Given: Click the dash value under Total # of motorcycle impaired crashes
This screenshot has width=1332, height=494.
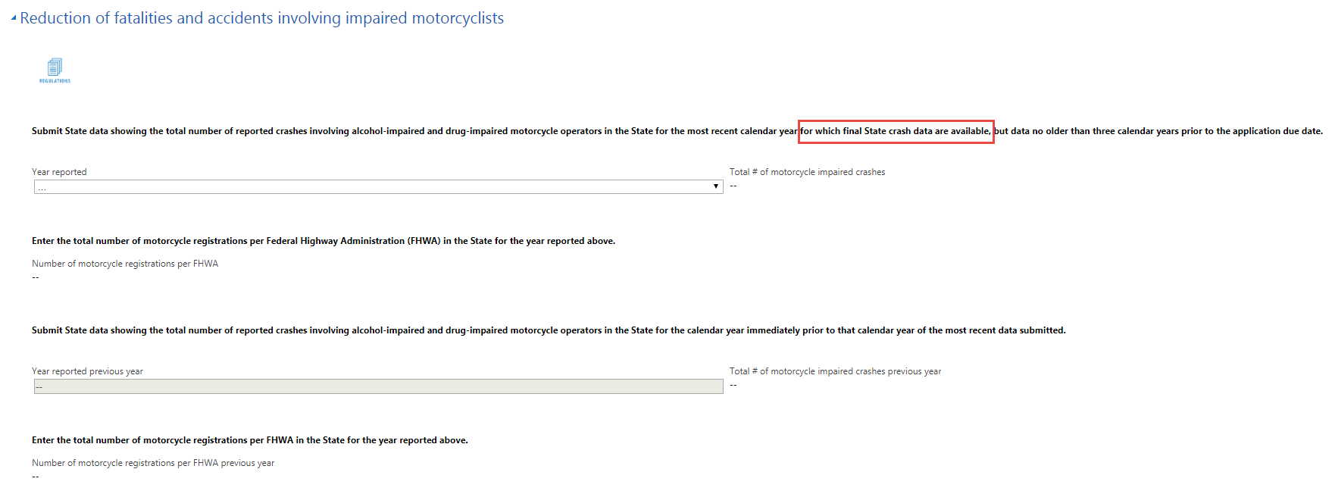Looking at the screenshot, I should pyautogui.click(x=733, y=186).
